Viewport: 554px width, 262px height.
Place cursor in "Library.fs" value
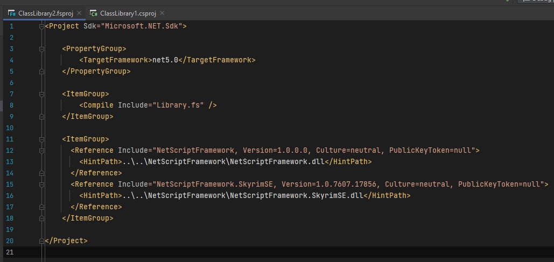178,105
